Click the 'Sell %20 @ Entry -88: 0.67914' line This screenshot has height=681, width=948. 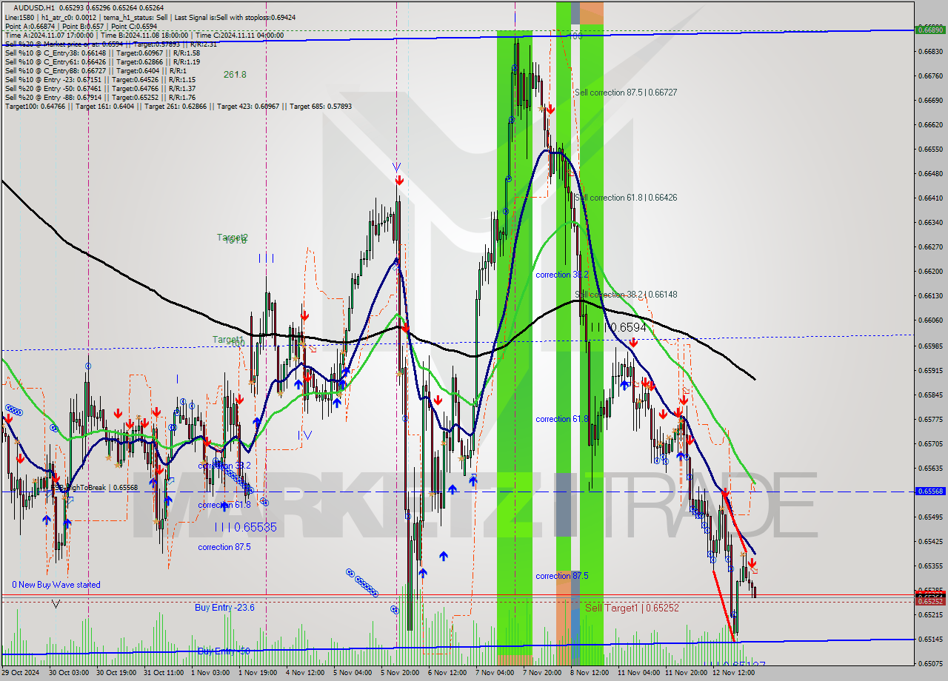(x=100, y=98)
